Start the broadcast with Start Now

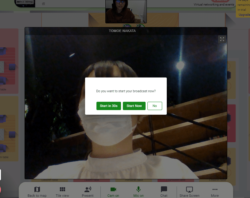tap(134, 106)
